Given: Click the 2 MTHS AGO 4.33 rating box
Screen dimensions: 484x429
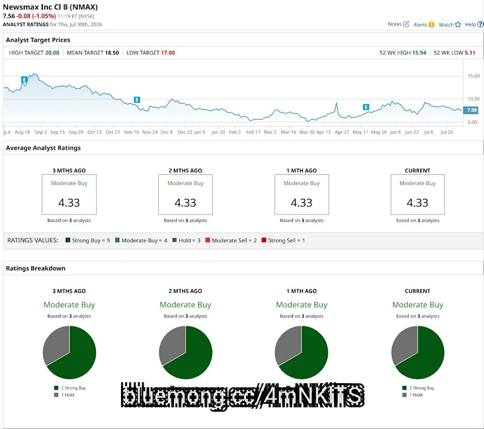Looking at the screenshot, I should coord(186,194).
